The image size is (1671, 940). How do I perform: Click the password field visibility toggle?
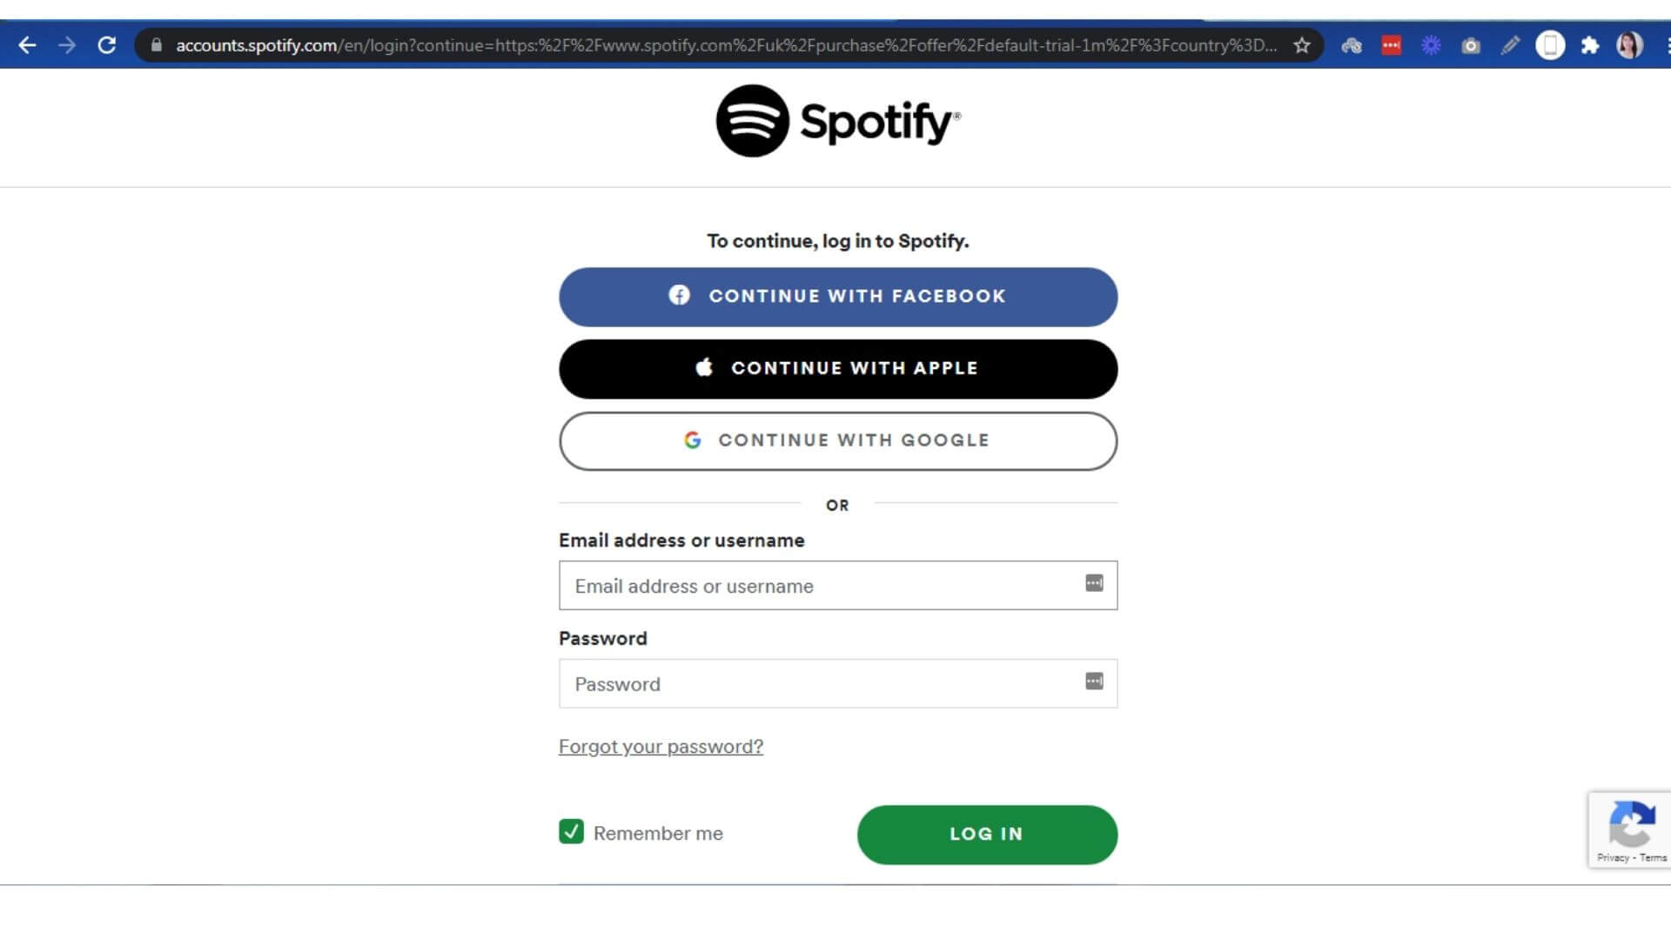coord(1092,681)
